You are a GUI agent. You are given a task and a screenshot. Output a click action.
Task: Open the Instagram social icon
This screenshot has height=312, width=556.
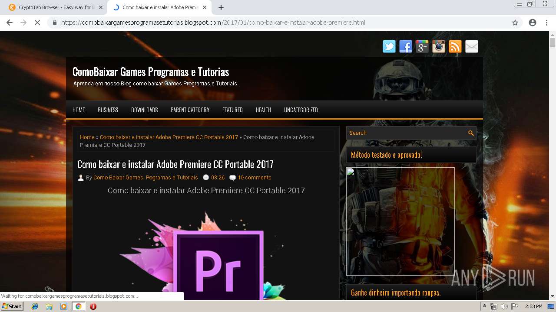[439, 46]
